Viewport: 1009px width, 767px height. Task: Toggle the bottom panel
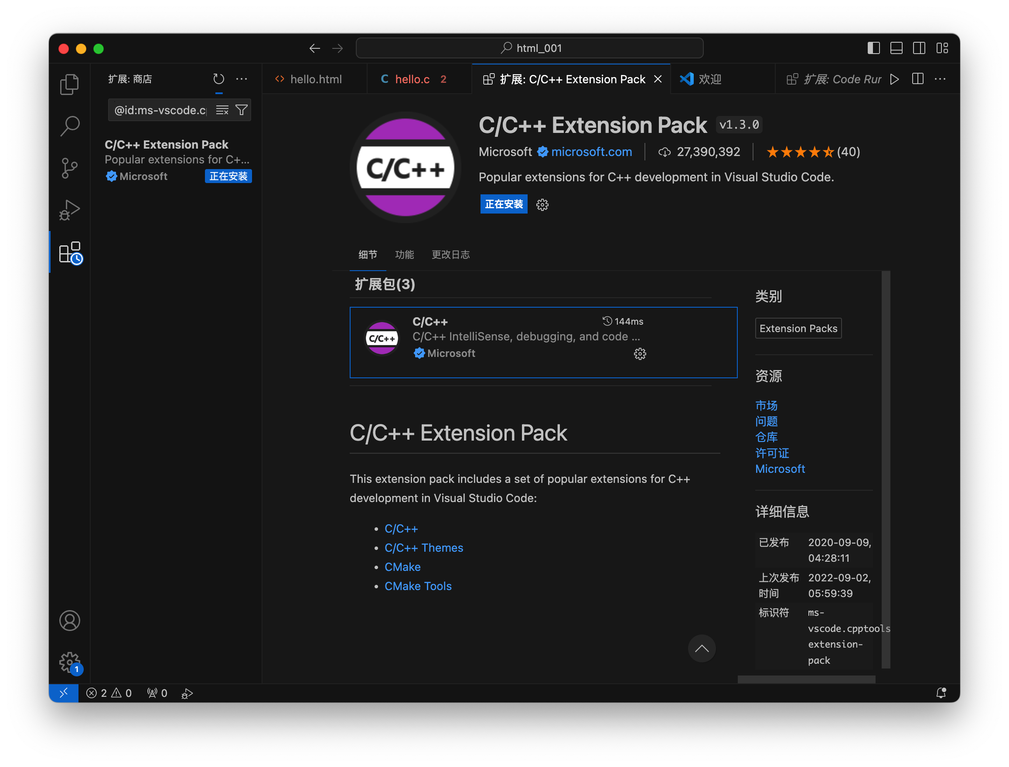pos(896,48)
